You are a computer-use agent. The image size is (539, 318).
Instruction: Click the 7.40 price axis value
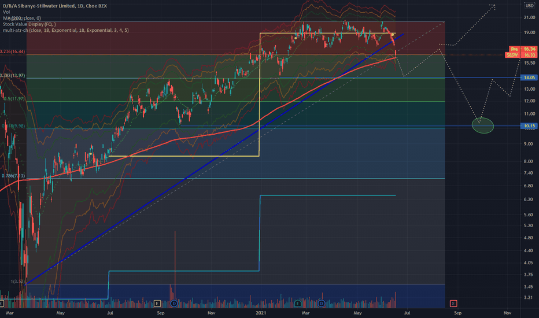point(529,173)
